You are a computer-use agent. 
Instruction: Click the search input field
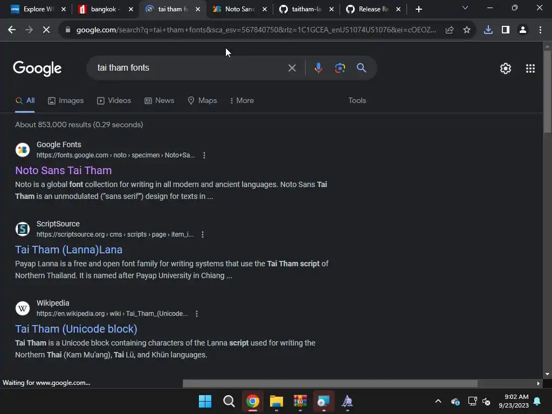tap(190, 67)
